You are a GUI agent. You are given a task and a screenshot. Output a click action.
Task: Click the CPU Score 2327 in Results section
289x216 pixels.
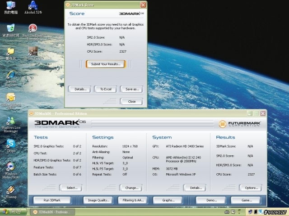click(x=251, y=174)
